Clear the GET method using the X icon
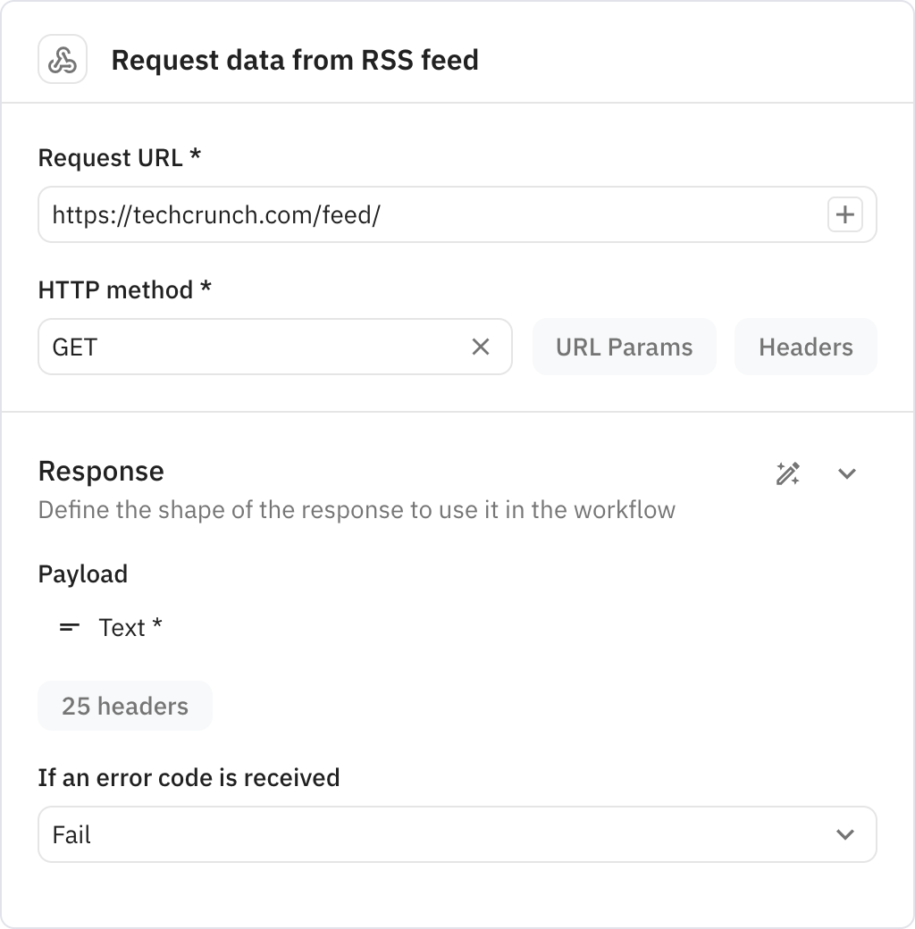 pyautogui.click(x=481, y=347)
